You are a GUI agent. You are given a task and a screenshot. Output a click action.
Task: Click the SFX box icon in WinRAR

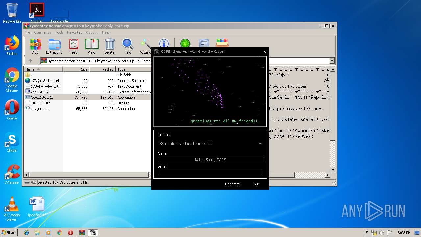tap(222, 43)
